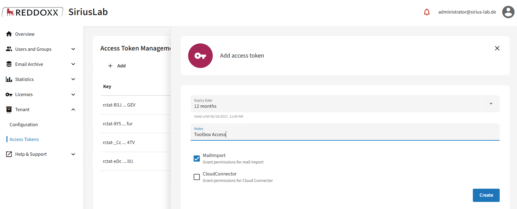The width and height of the screenshot is (517, 209).
Task: Click the MailImport label text
Action: [214, 155]
